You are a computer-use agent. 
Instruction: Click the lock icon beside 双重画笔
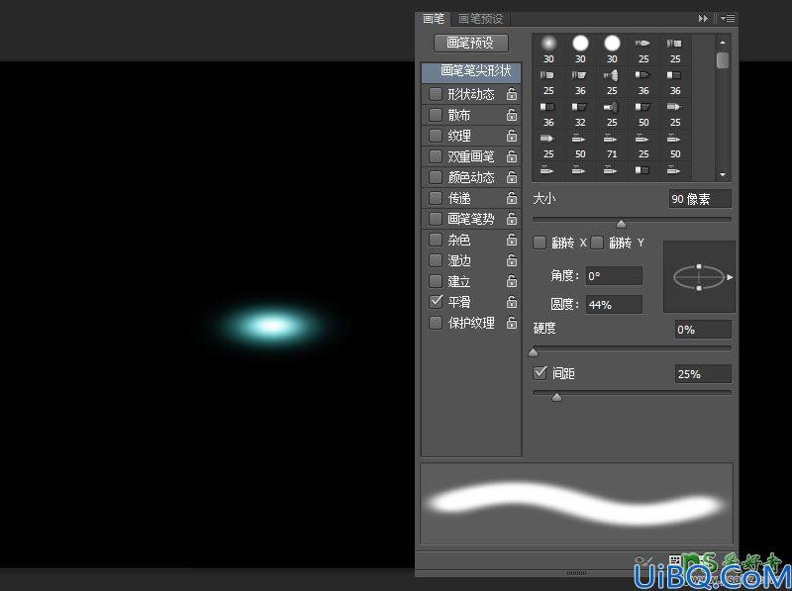click(x=512, y=156)
